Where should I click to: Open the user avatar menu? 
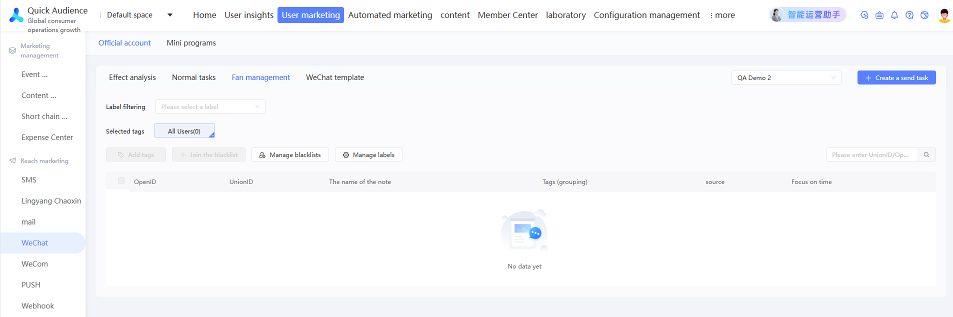point(944,15)
